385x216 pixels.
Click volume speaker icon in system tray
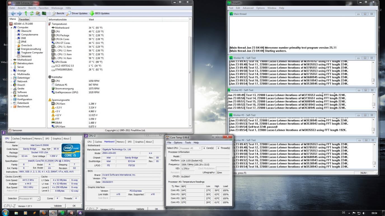point(364,213)
